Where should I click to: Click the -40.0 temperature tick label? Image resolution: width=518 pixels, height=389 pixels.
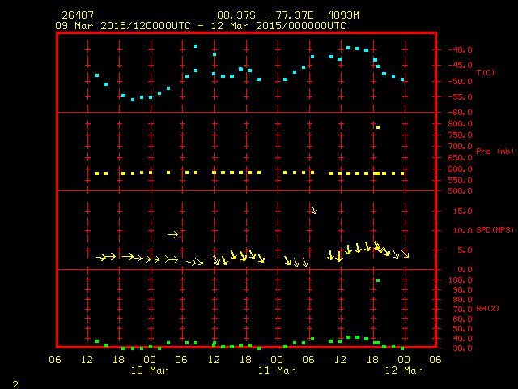tap(460, 50)
